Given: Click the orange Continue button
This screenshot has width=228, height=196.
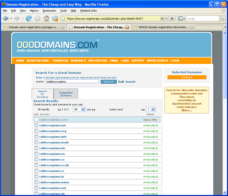Looking at the screenshot, I should (187, 77).
